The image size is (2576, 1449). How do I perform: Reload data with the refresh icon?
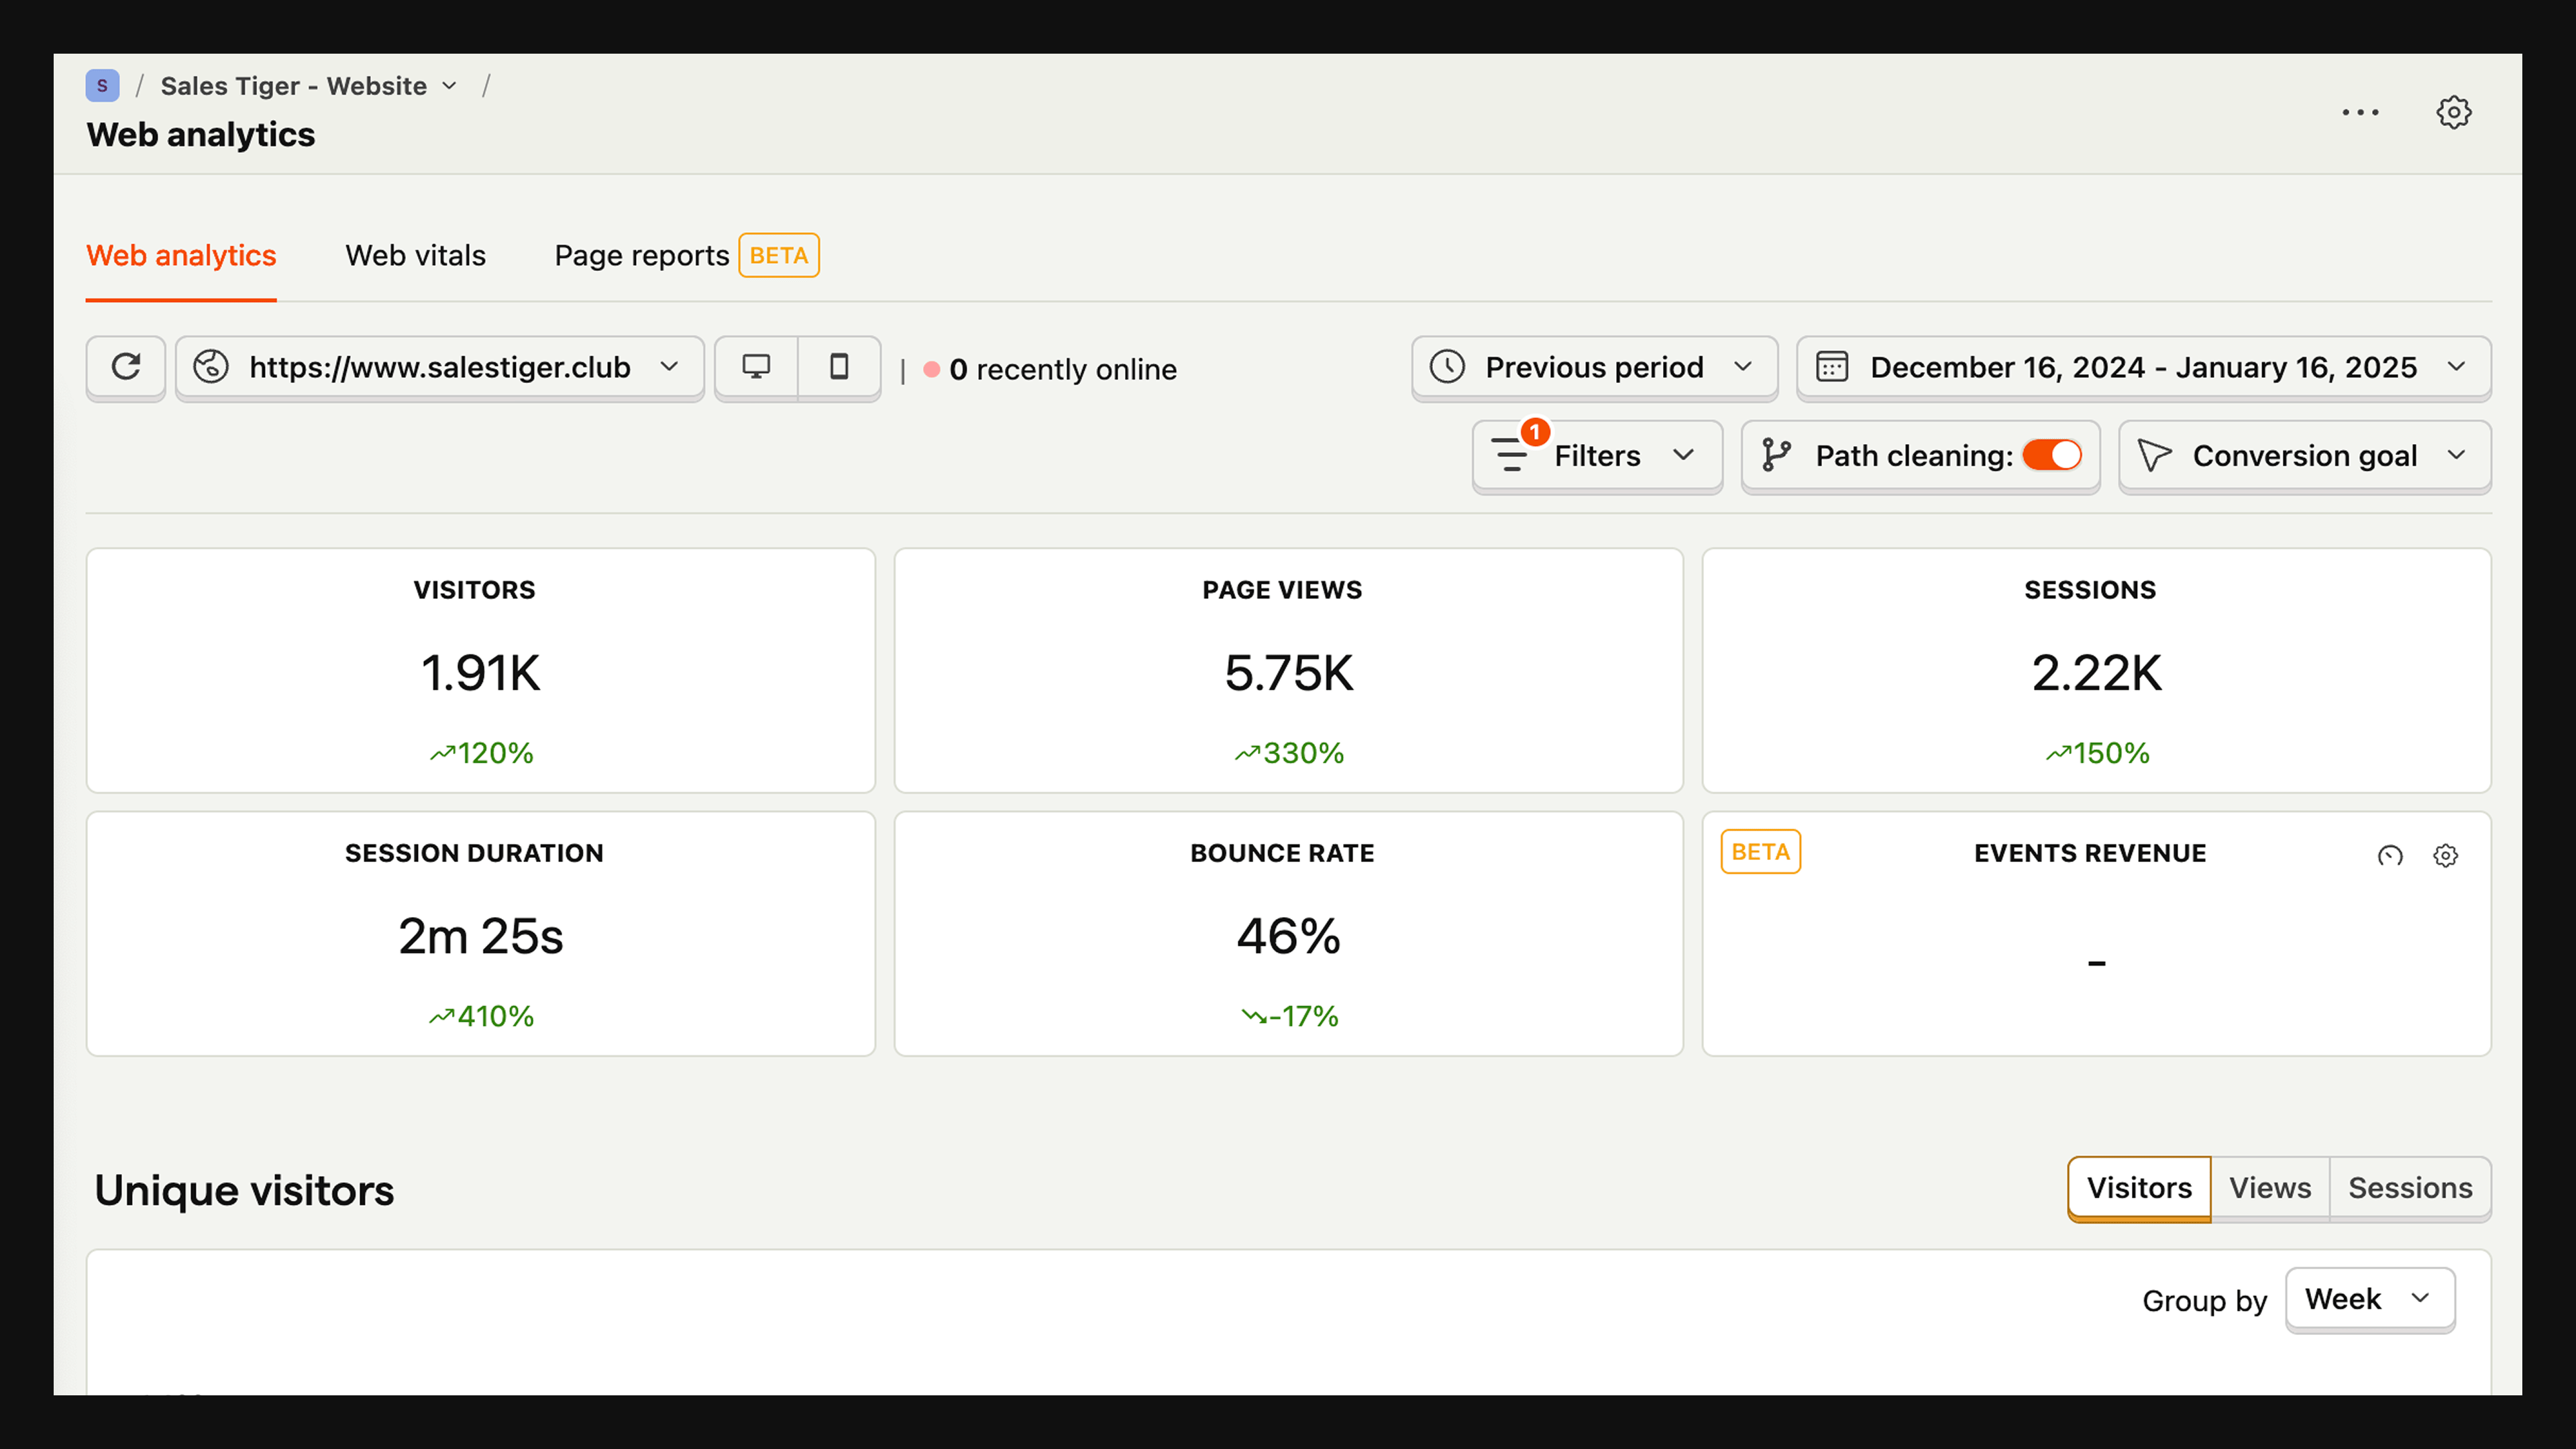click(126, 367)
